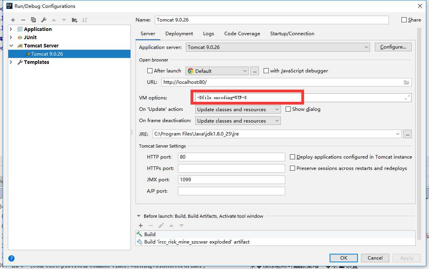Edit the before launch task
Image resolution: width=429 pixels, height=269 pixels.
pyautogui.click(x=161, y=226)
